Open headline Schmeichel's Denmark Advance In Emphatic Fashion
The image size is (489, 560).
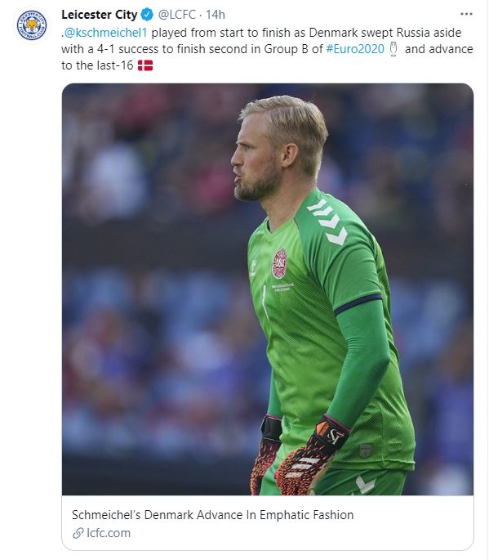pyautogui.click(x=212, y=515)
